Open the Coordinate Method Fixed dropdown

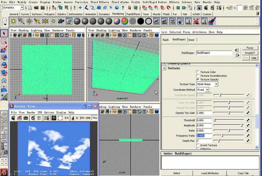(x=203, y=90)
